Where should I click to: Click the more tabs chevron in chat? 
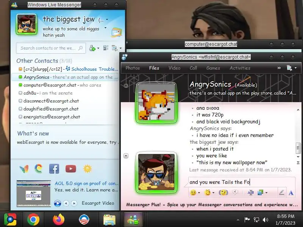click(x=279, y=68)
